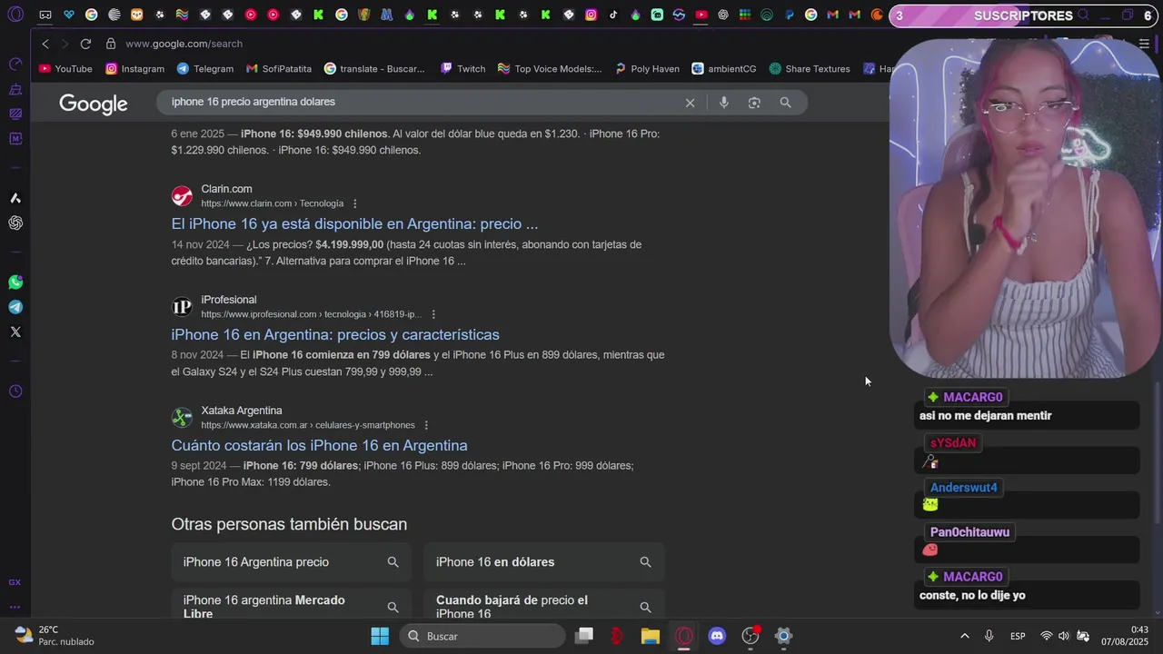Image resolution: width=1163 pixels, height=654 pixels.
Task: Open the sidebar three-dot more options
Action: pos(15,607)
